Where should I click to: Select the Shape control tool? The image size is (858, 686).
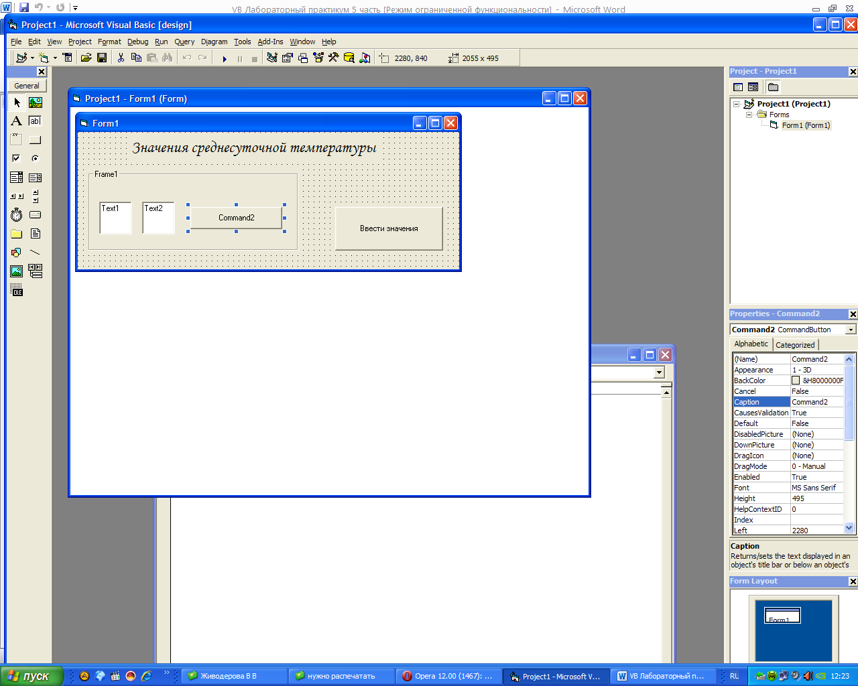tap(17, 253)
